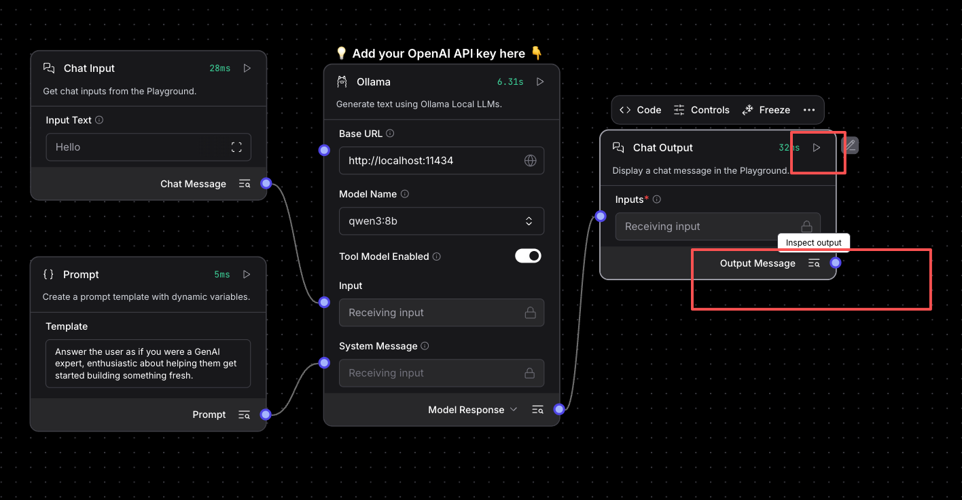Disable the Tool Model Enabled toggle
The width and height of the screenshot is (962, 500).
(x=528, y=256)
